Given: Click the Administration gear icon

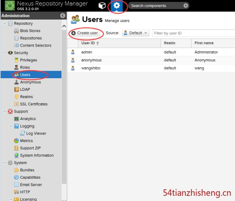Looking at the screenshot, I should pos(117,6).
